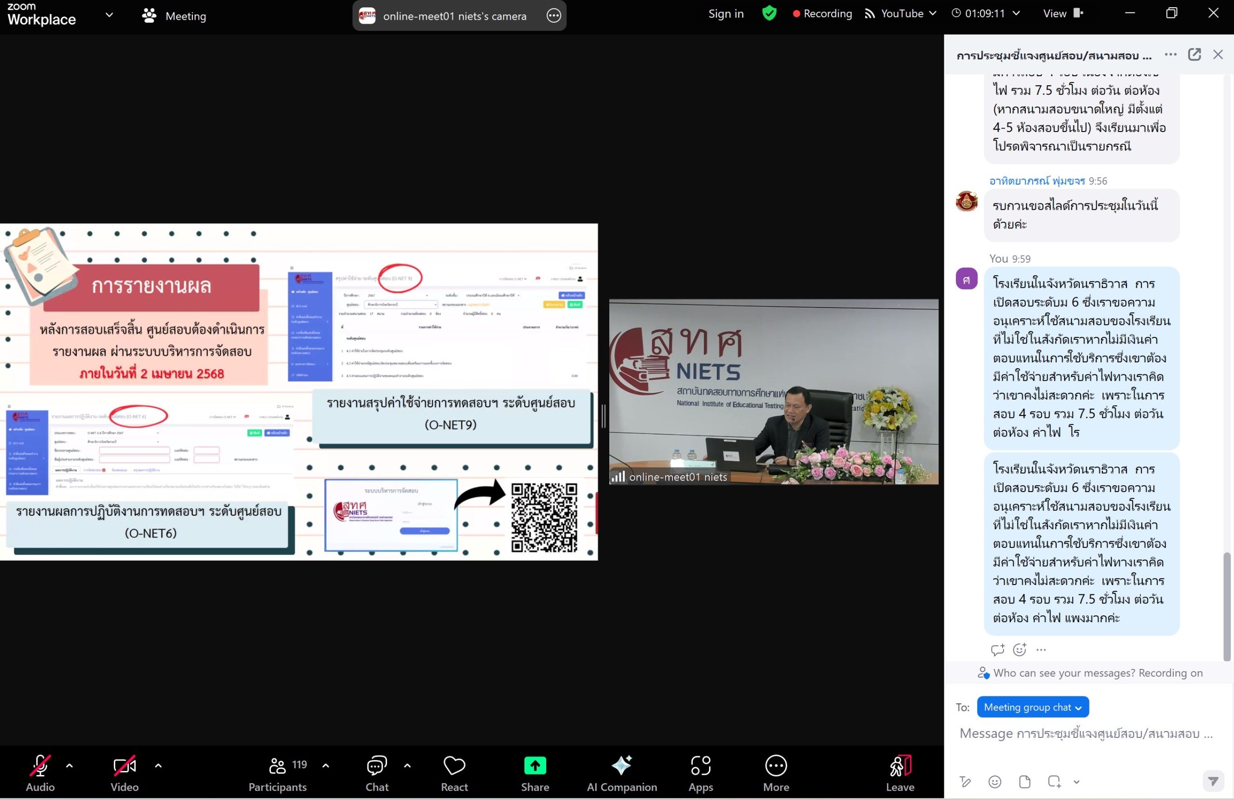Open chat panel more options
1234x800 pixels.
coord(1170,54)
